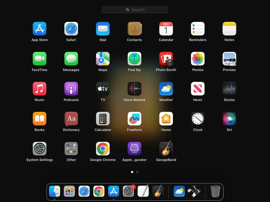
Task: Launch the Stocks app
Action: 229,89
